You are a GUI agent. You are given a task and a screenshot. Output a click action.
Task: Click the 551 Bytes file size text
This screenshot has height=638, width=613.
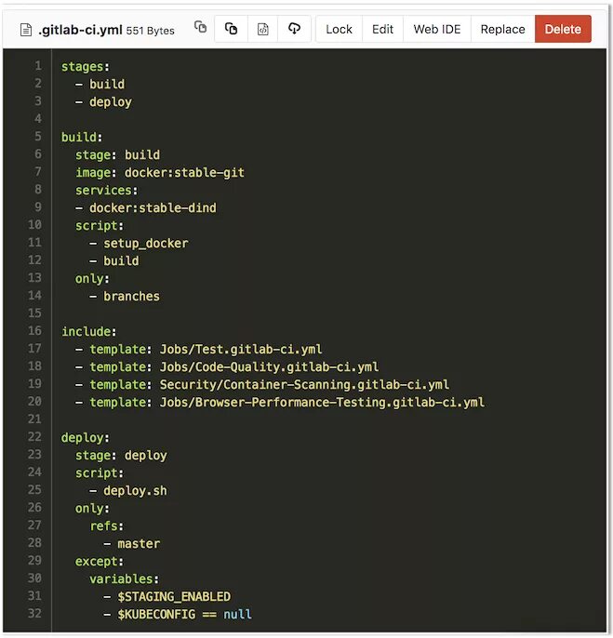[x=150, y=31]
